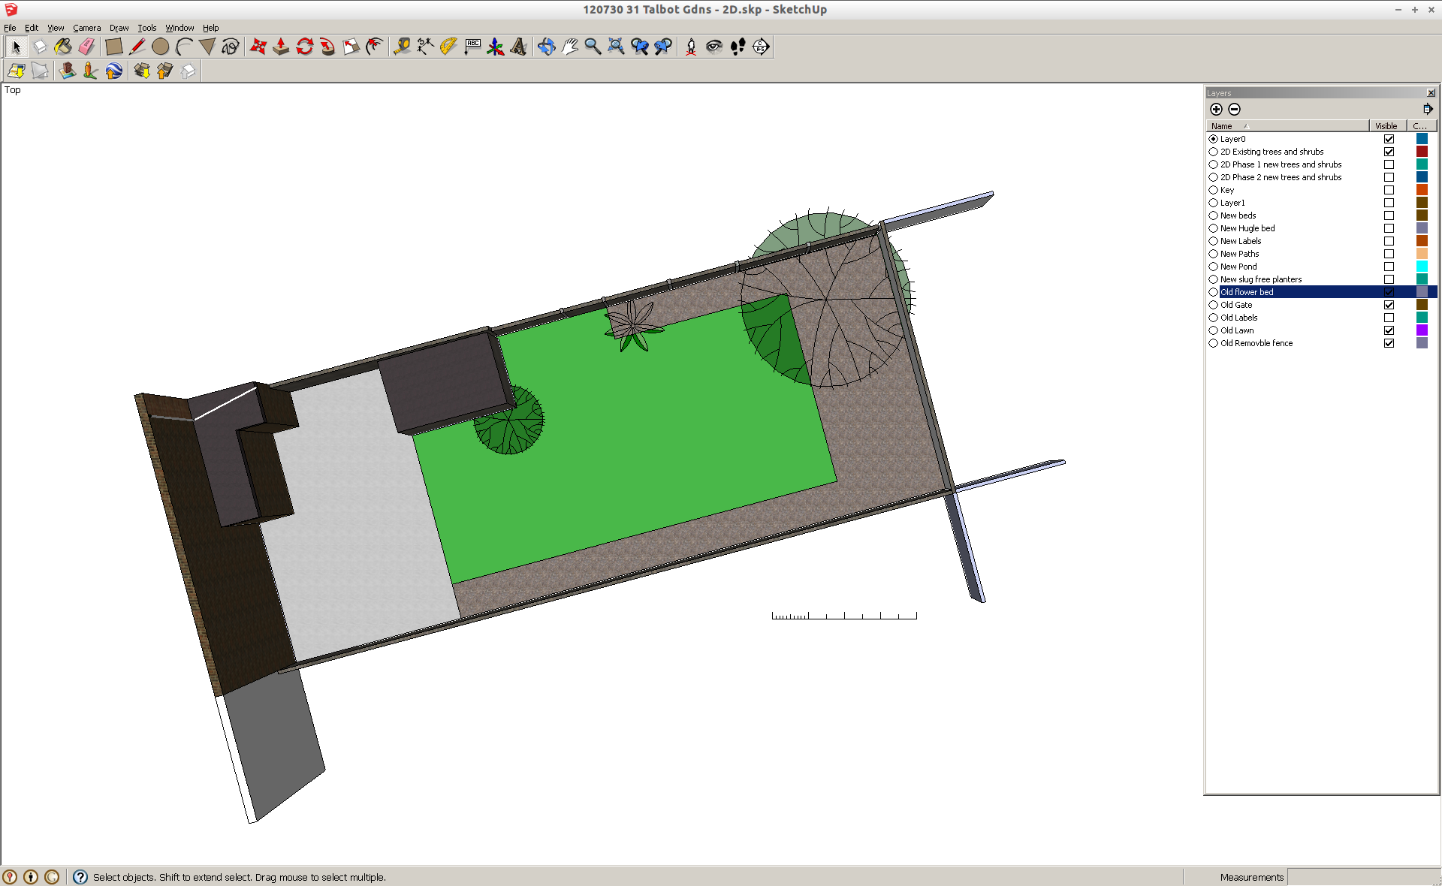
Task: Add a new layer with the plus icon
Action: (1216, 109)
